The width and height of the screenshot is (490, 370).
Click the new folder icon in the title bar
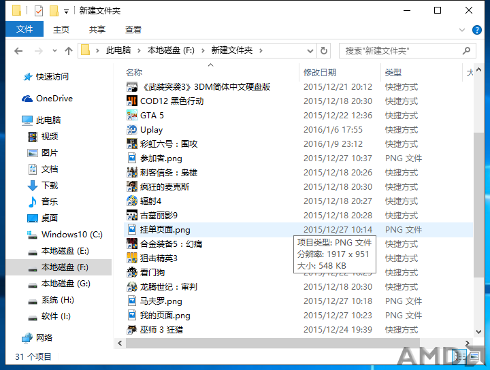[54, 11]
